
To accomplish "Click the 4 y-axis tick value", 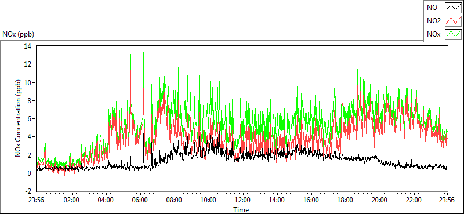I will [30, 137].
